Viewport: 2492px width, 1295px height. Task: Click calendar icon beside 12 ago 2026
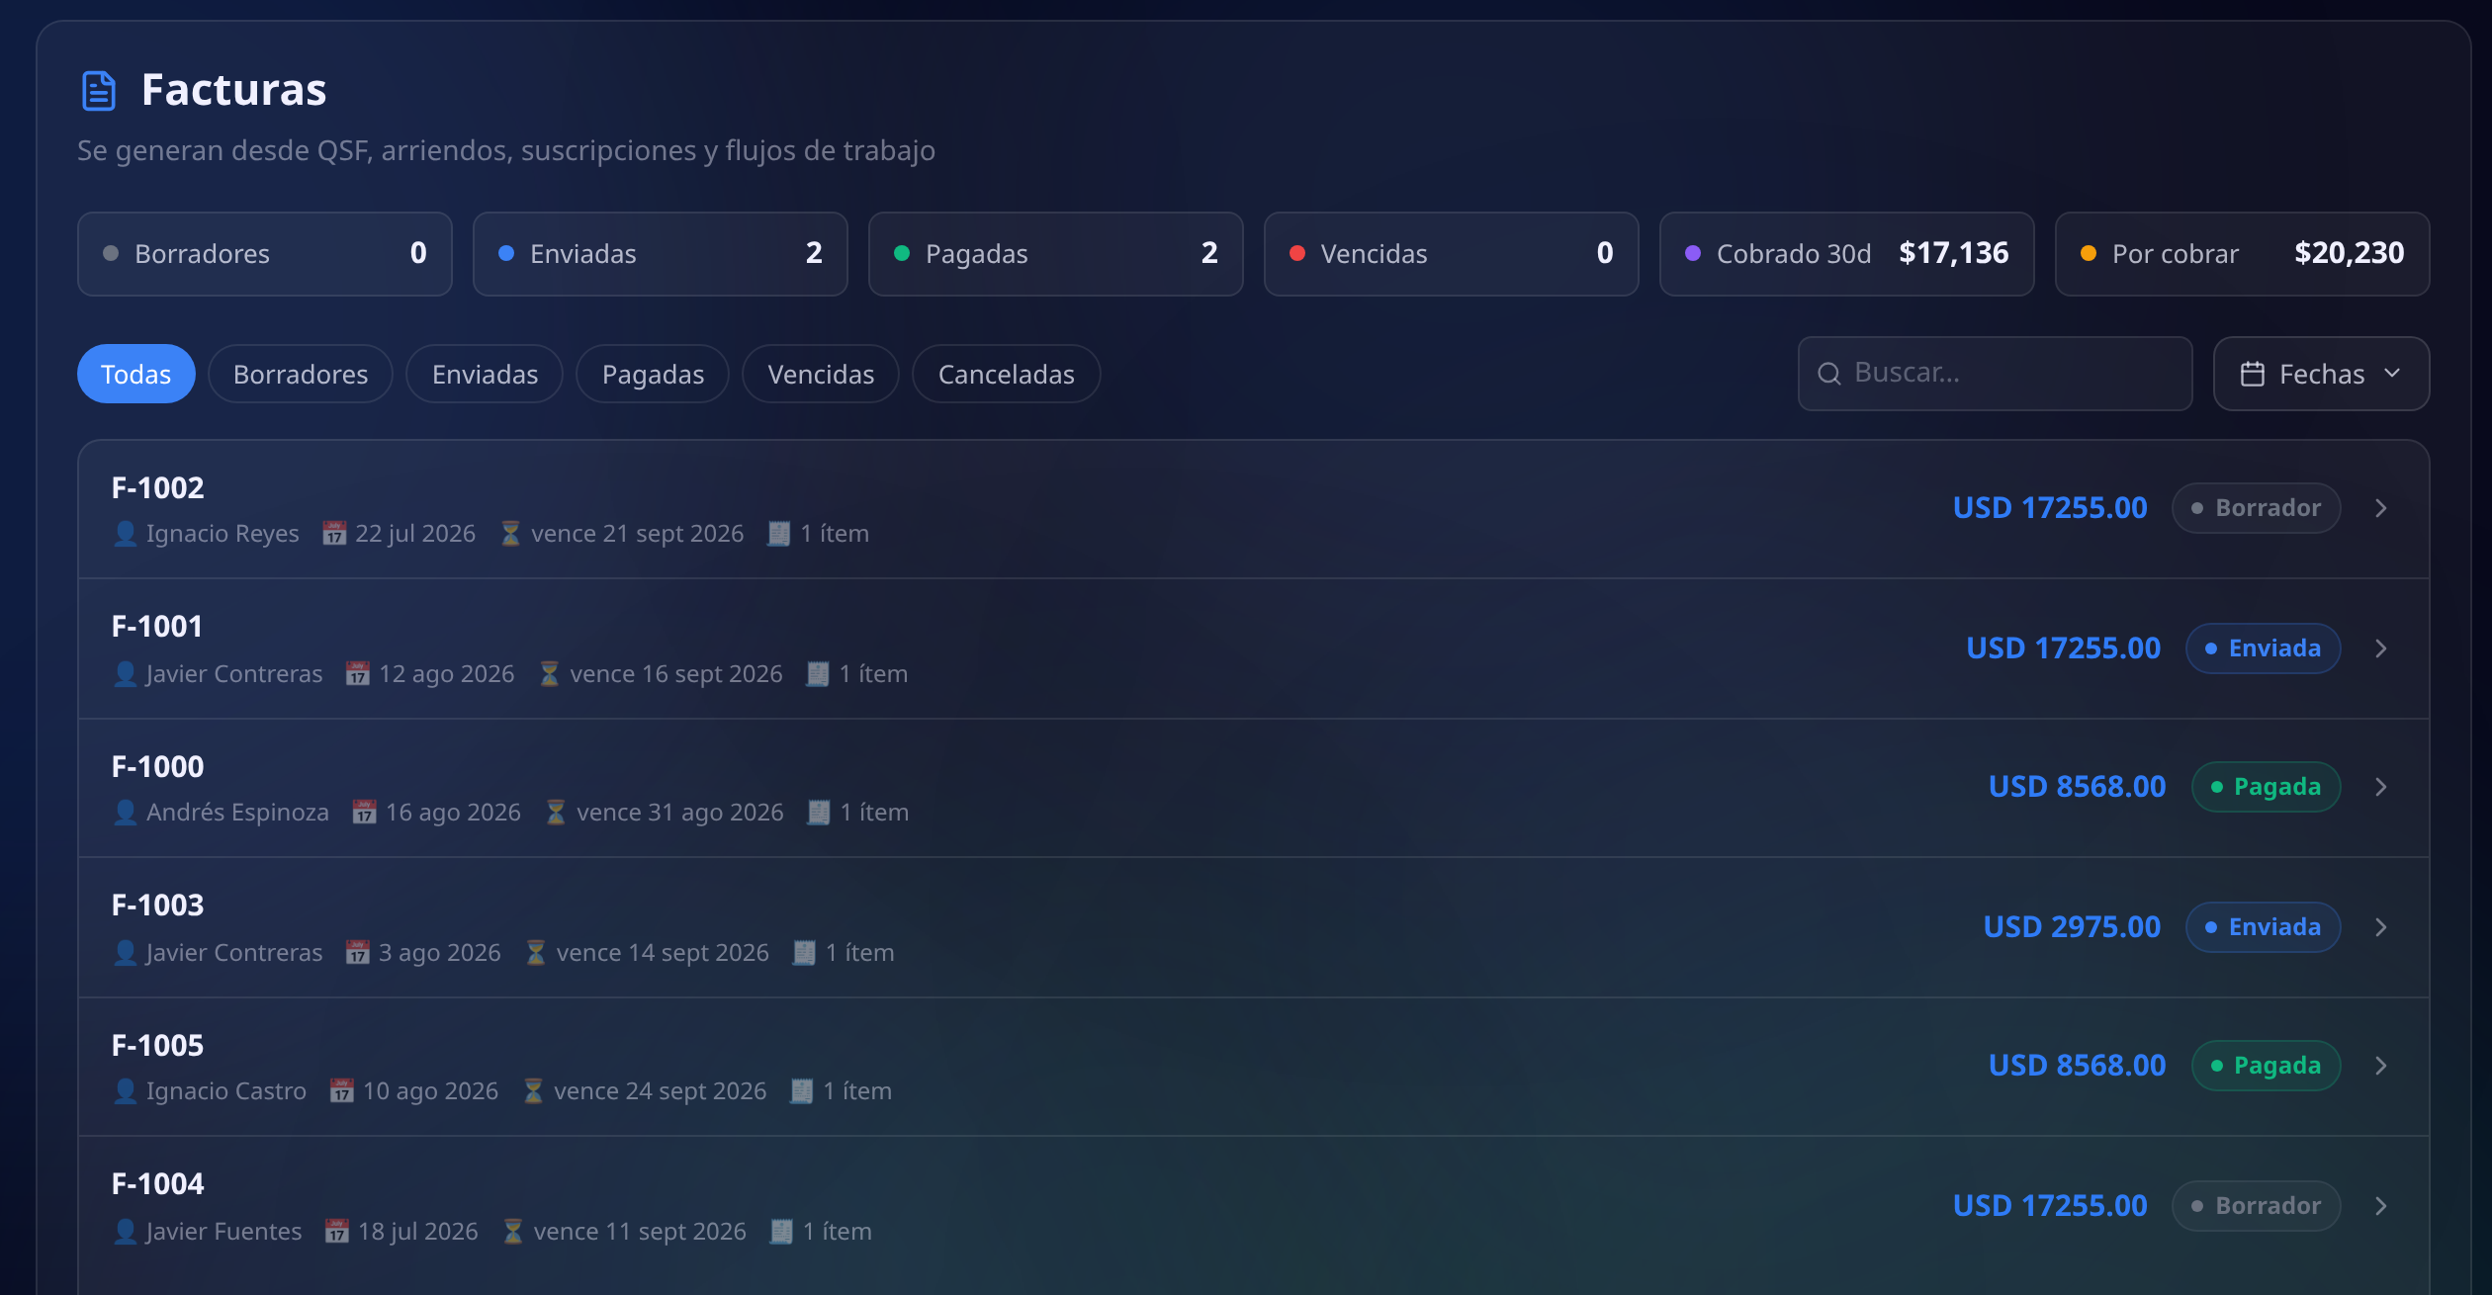[x=358, y=674]
